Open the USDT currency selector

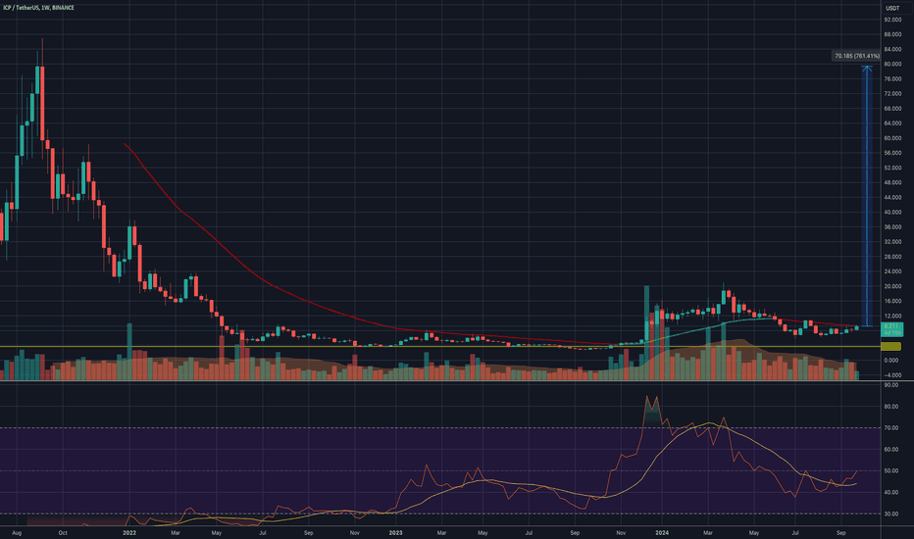coord(892,8)
